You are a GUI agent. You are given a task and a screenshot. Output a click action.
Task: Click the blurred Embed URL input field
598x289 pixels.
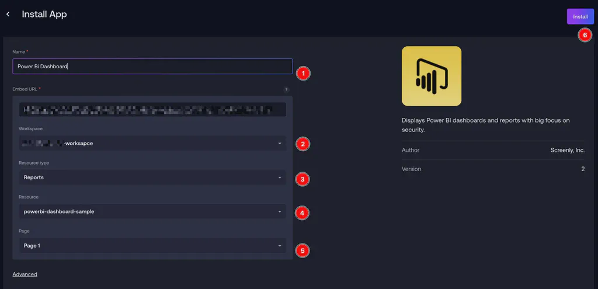(152, 109)
